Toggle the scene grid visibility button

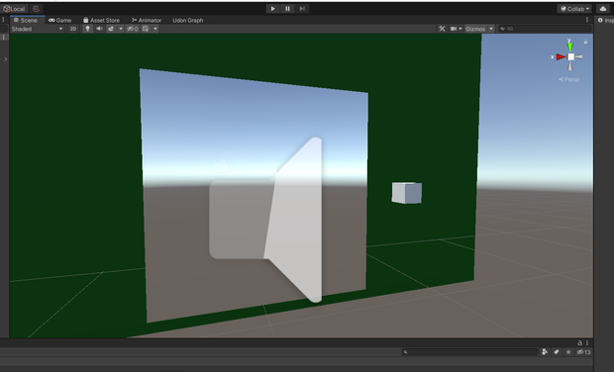click(x=146, y=29)
